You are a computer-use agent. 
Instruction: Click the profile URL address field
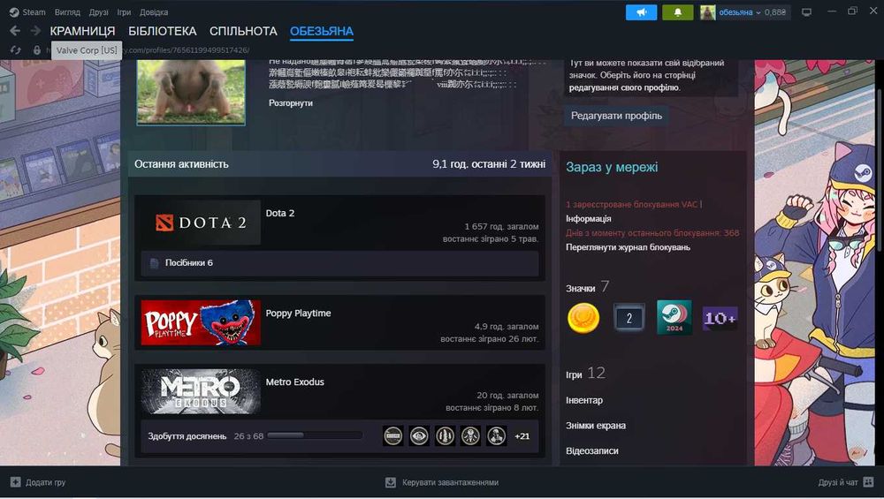tap(186, 50)
